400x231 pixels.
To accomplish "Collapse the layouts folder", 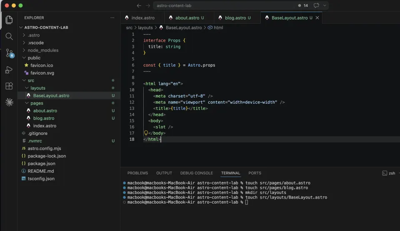I will tap(27, 88).
